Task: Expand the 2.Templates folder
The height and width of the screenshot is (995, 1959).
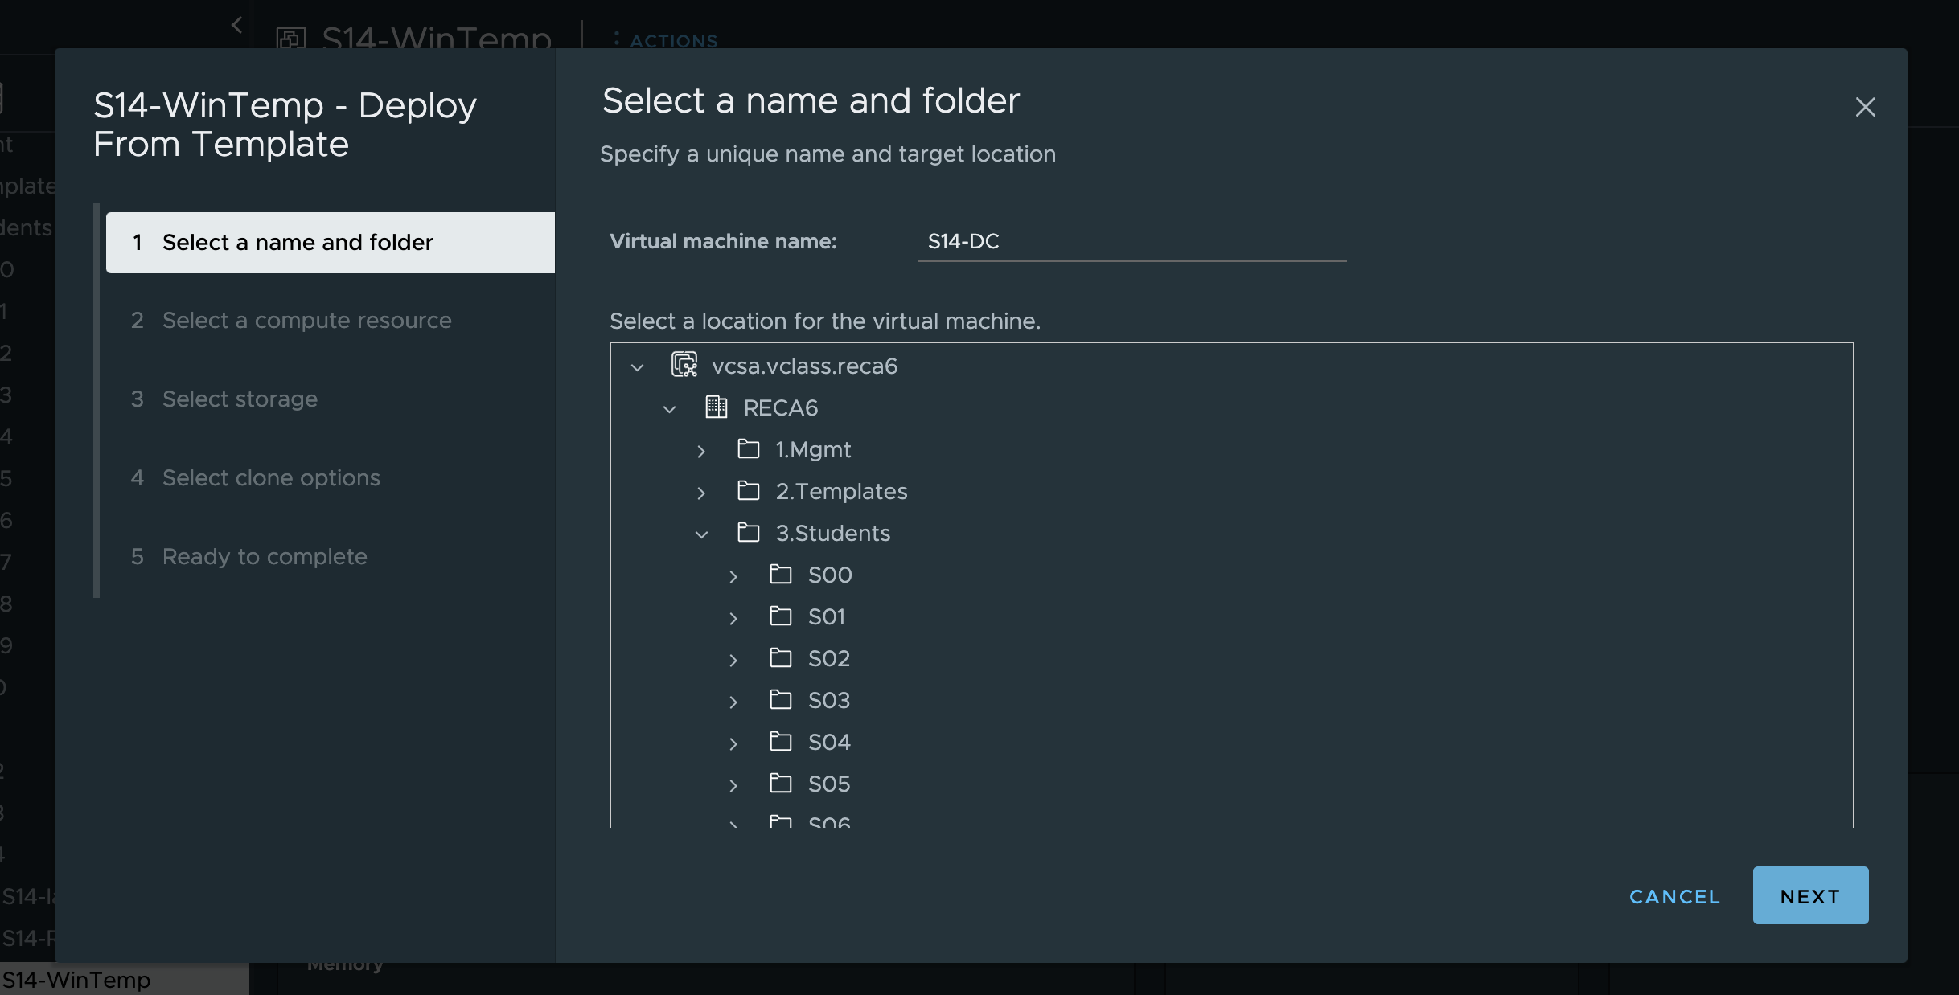Action: pos(701,493)
